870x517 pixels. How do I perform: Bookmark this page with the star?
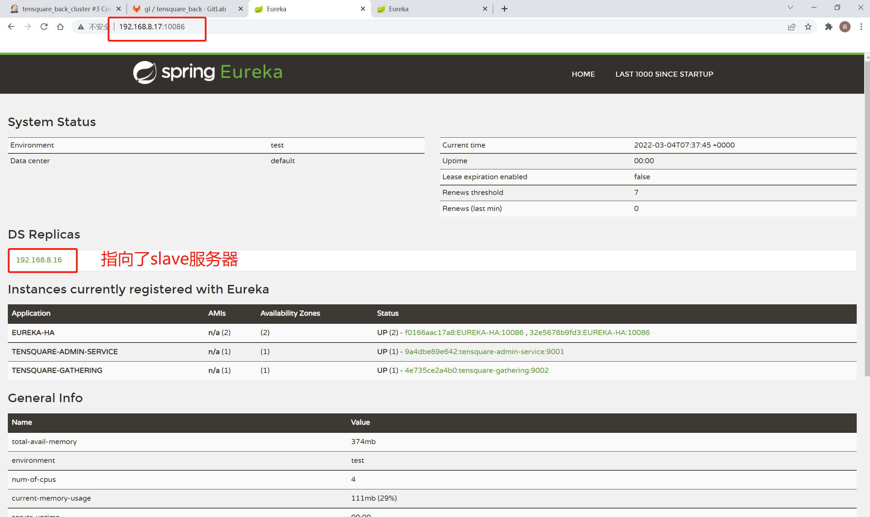[x=808, y=27]
